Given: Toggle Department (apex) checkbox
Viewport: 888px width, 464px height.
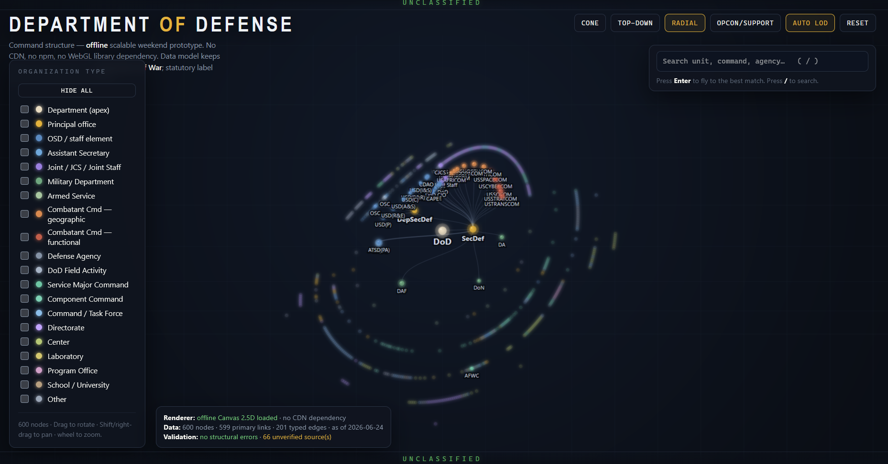Looking at the screenshot, I should point(25,109).
